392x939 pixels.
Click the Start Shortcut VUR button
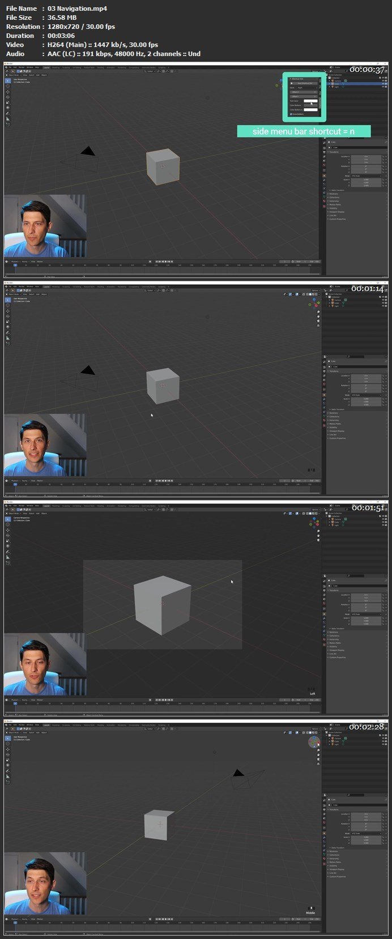tap(304, 83)
